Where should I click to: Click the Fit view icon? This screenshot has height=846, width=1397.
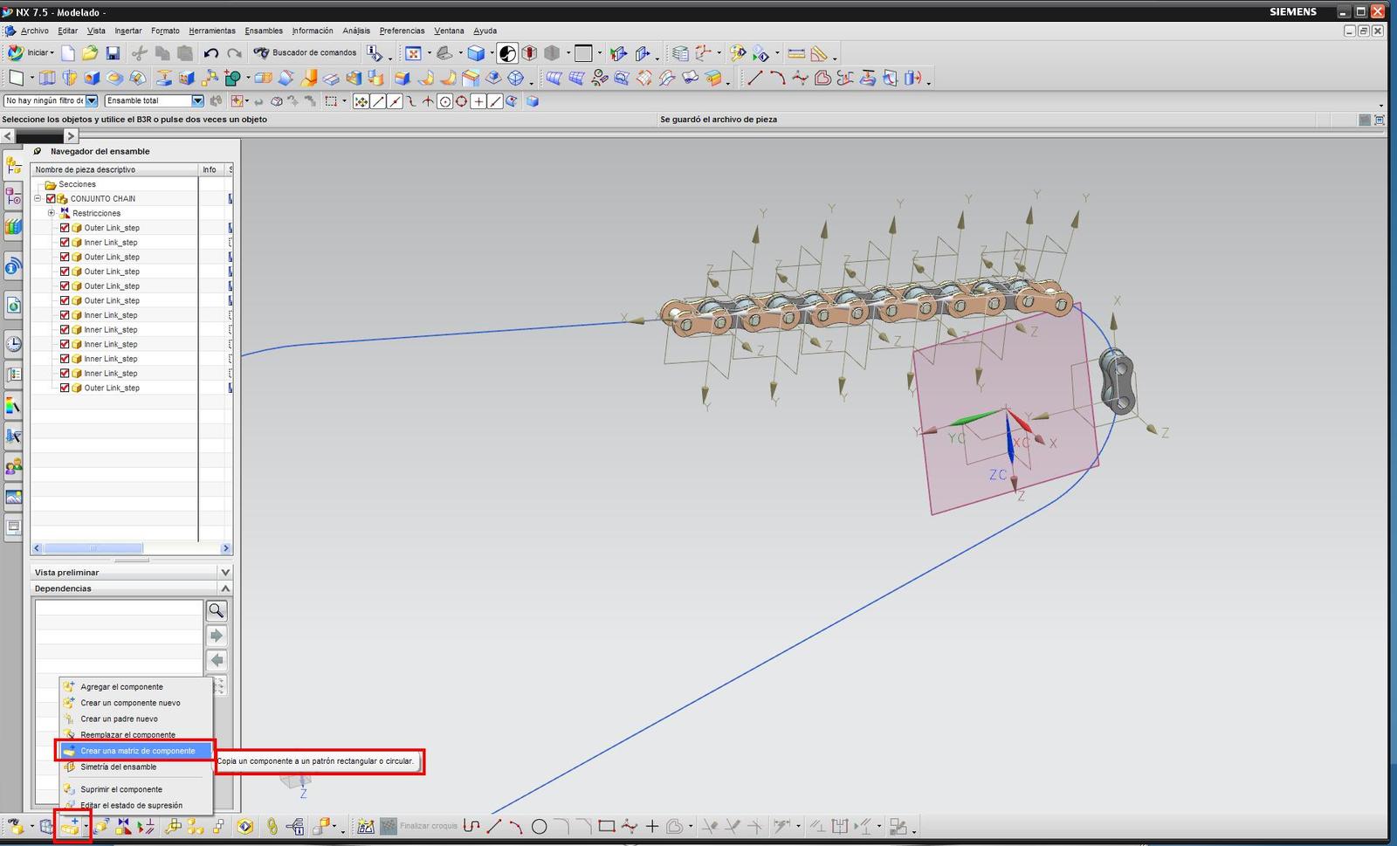tap(413, 53)
